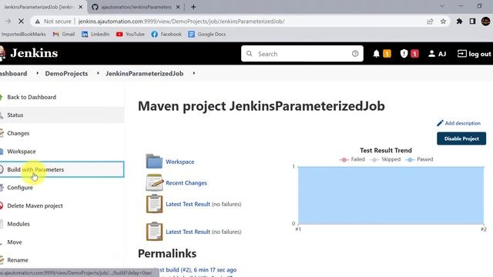Expand the JenkinsParameterizedJob breadcrumb dropdown arrow

tap(194, 73)
